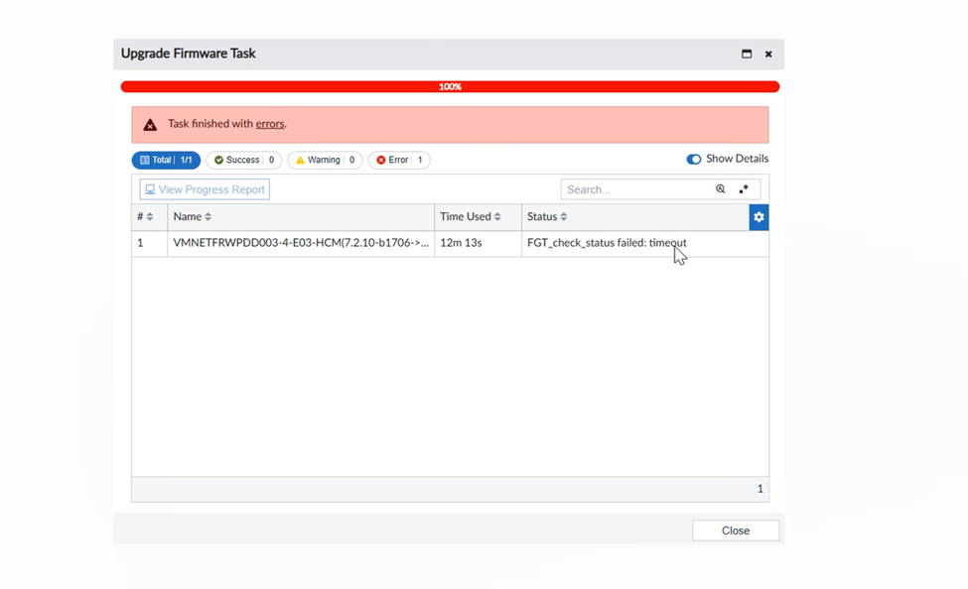Screen dimensions: 968x589
Task: Open column settings gear icon
Action: [759, 217]
